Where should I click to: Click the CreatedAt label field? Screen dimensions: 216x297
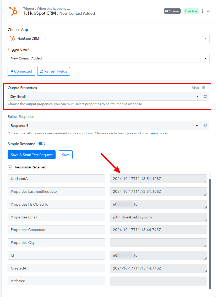pyautogui.click(x=56, y=268)
